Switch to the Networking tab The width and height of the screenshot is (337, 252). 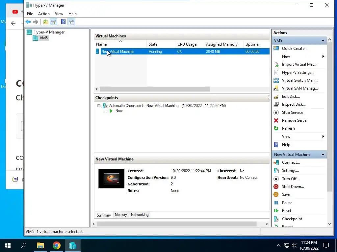click(x=140, y=215)
